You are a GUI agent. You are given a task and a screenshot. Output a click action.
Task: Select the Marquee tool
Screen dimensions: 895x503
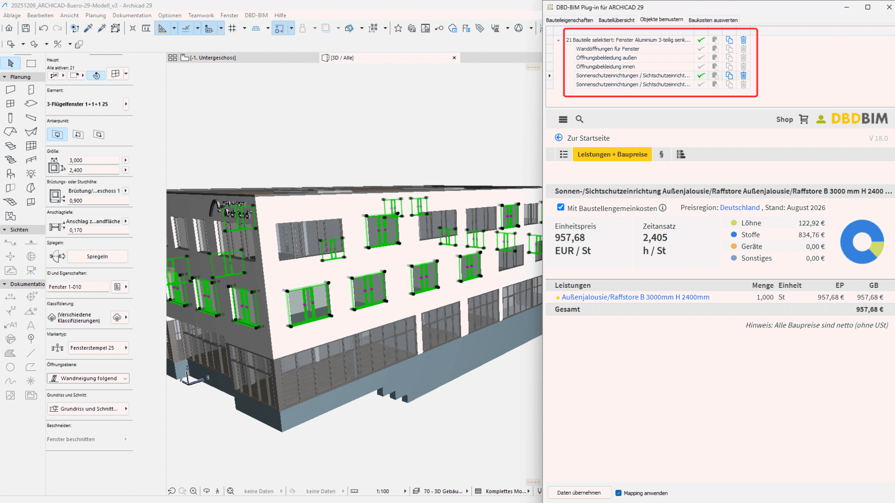tap(31, 63)
